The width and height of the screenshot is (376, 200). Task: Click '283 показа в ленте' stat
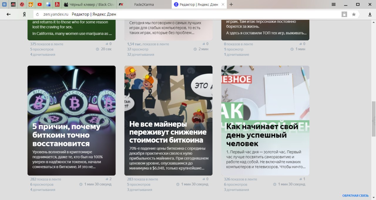click(x=142, y=179)
